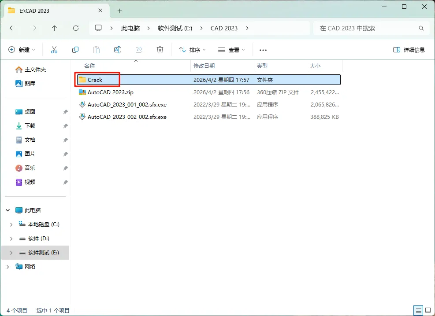Click the Paste clipboard icon
The image size is (435, 316).
coord(96,50)
